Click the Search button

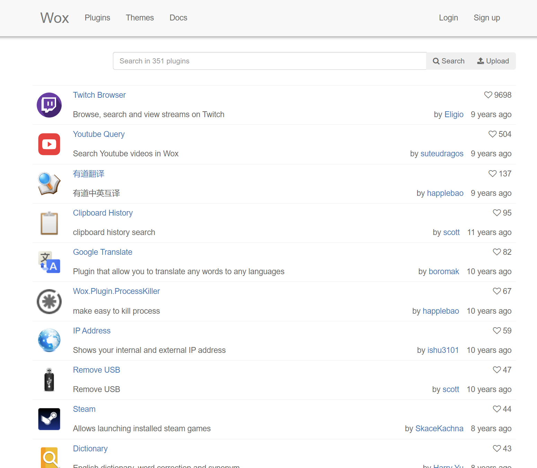point(449,61)
